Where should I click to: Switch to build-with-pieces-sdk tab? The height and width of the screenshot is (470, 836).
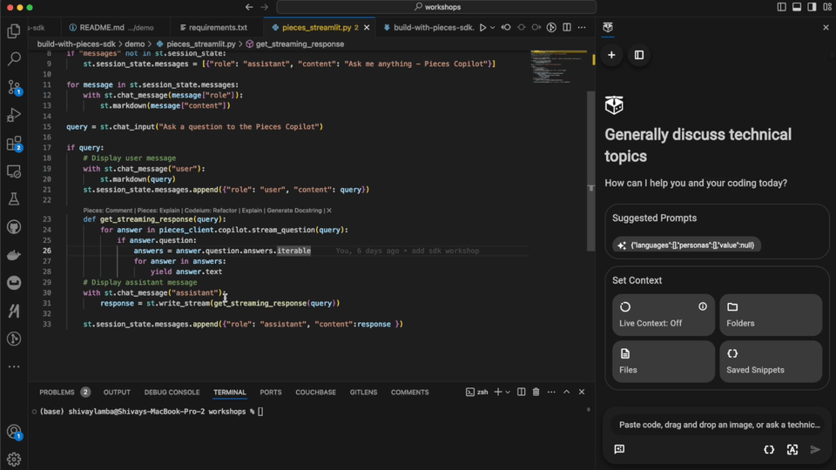coord(428,28)
